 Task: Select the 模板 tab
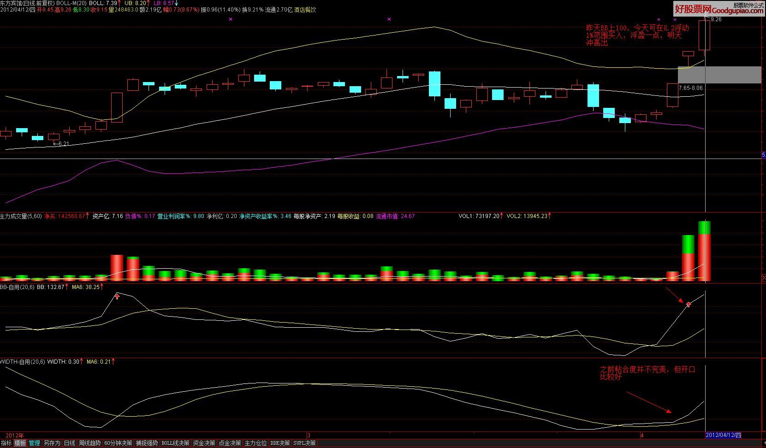click(20, 443)
